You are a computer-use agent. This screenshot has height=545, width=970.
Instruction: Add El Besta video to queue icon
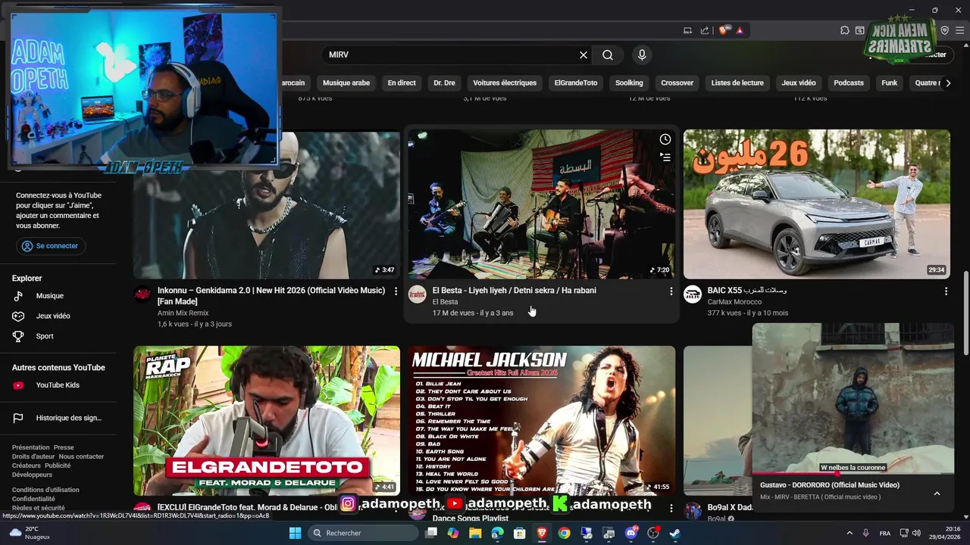tap(665, 157)
